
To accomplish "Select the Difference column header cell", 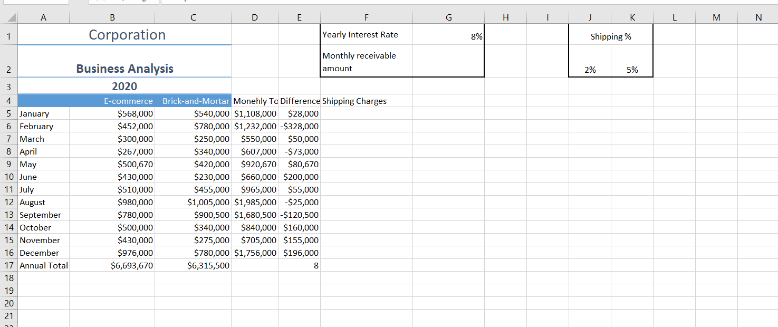I will [299, 101].
